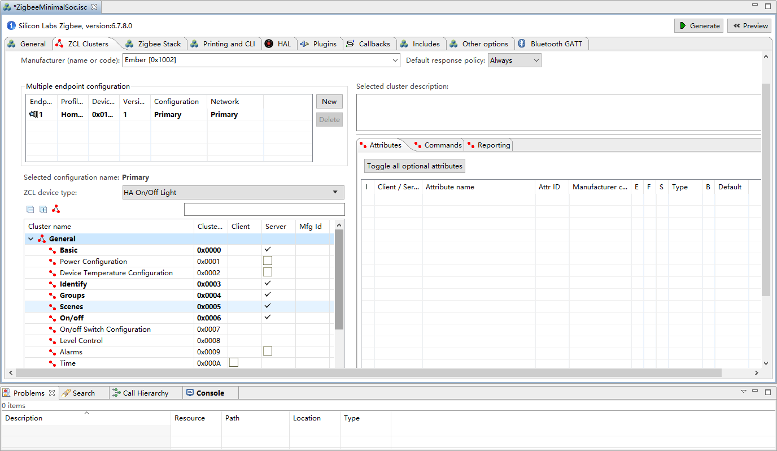Open the Other options tab
This screenshot has height=451, width=777.
(479, 44)
